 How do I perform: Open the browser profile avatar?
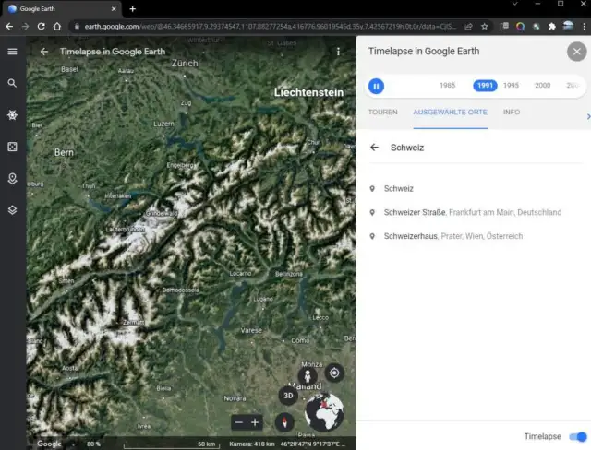pos(568,26)
